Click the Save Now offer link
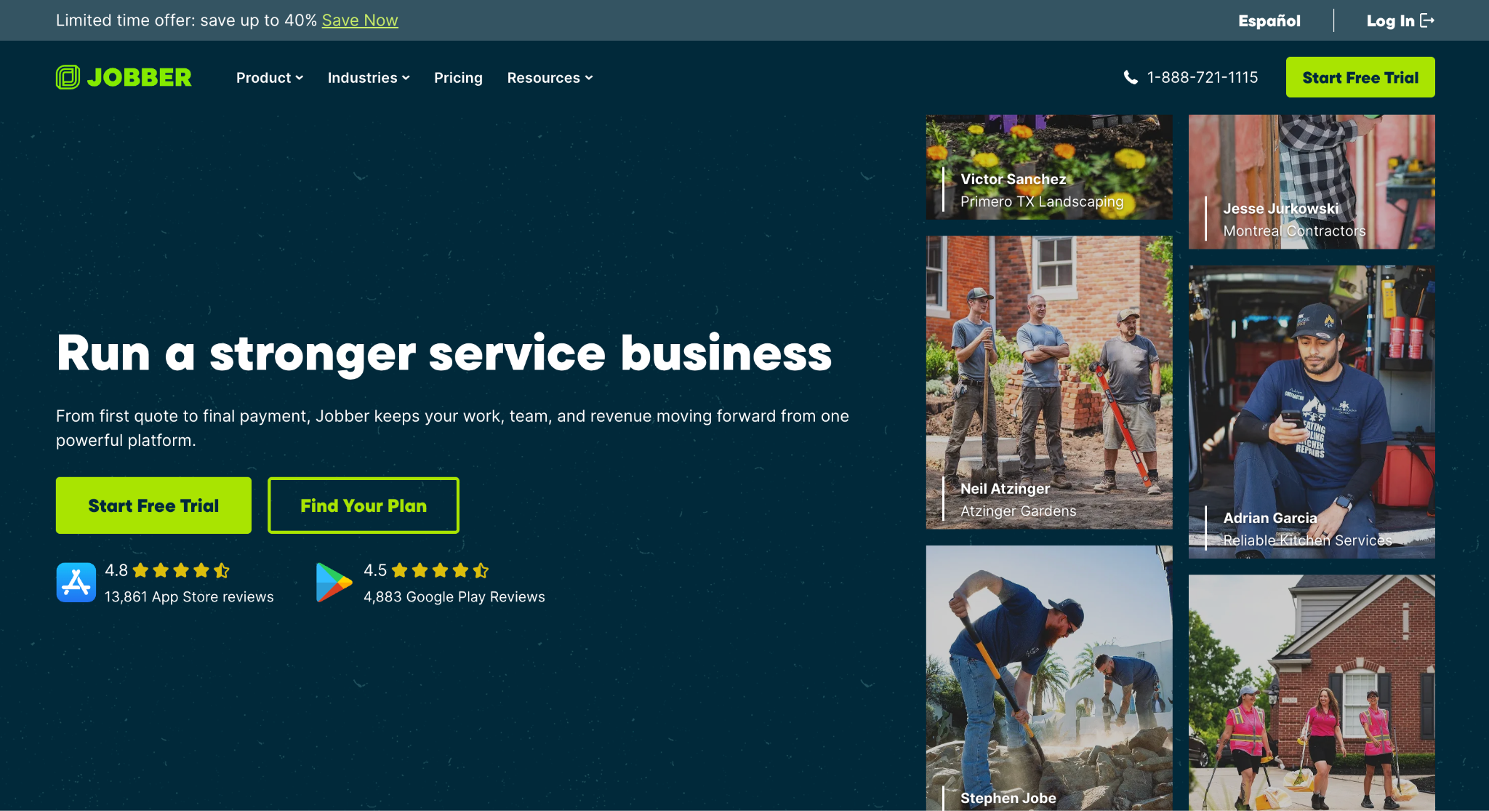Screen dimensions: 1489x811 [360, 20]
